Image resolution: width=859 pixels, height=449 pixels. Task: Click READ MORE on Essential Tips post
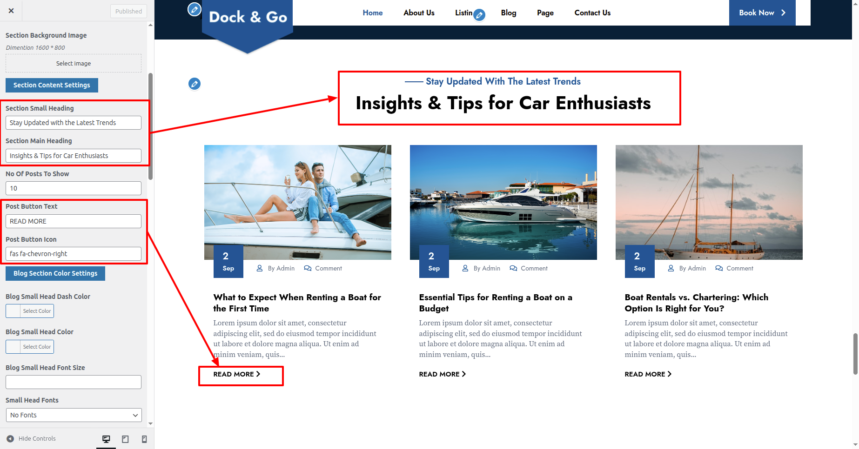pyautogui.click(x=442, y=374)
